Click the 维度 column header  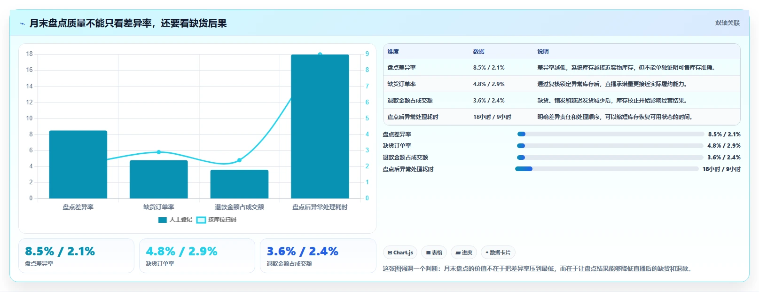[393, 52]
